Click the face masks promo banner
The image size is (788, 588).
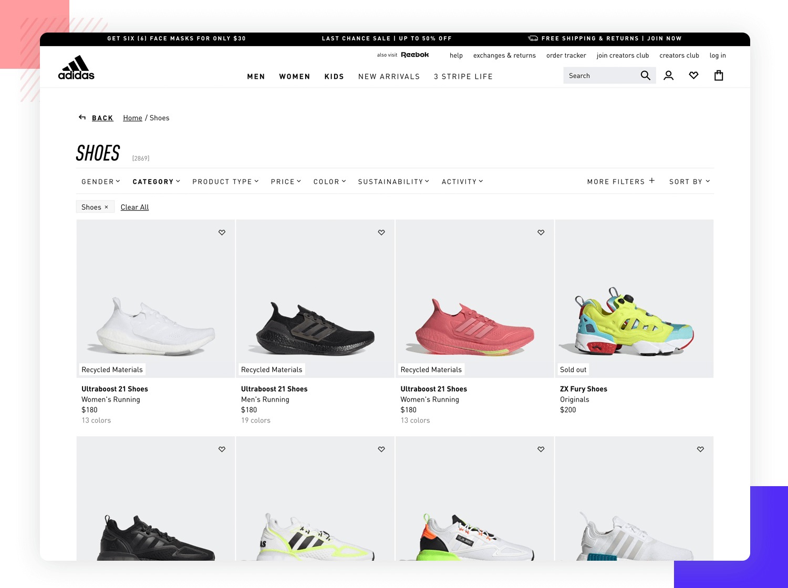177,38
